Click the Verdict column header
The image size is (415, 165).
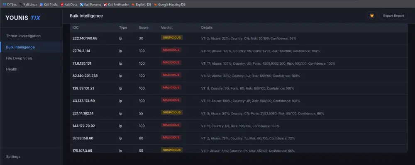click(x=167, y=27)
